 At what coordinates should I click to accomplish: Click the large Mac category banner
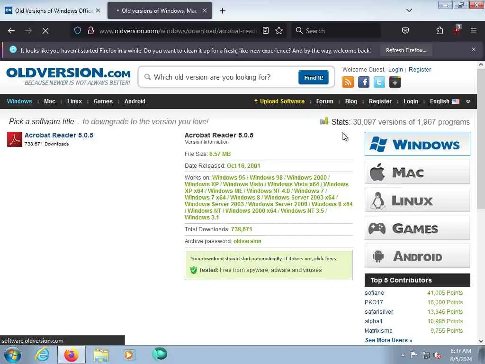coord(417,172)
